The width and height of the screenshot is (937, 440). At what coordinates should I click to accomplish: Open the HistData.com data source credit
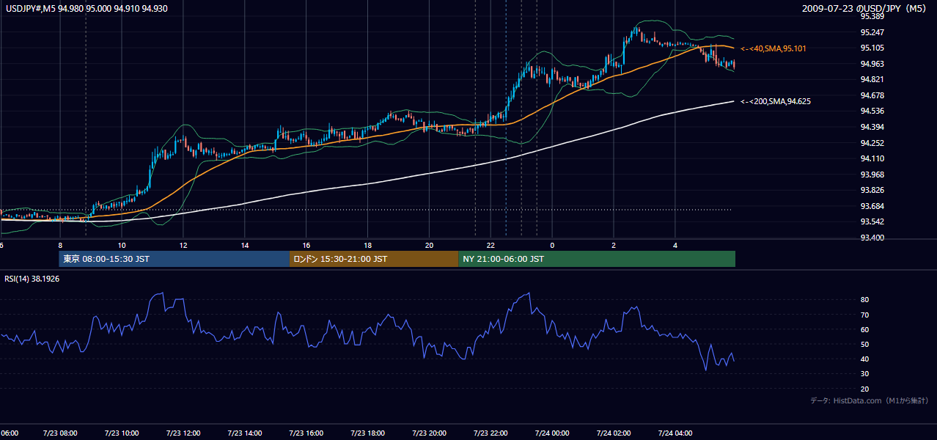pos(870,400)
